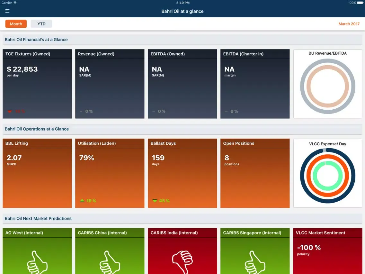Click the 79% utilisation value
The image size is (365, 274).
pyautogui.click(x=87, y=158)
